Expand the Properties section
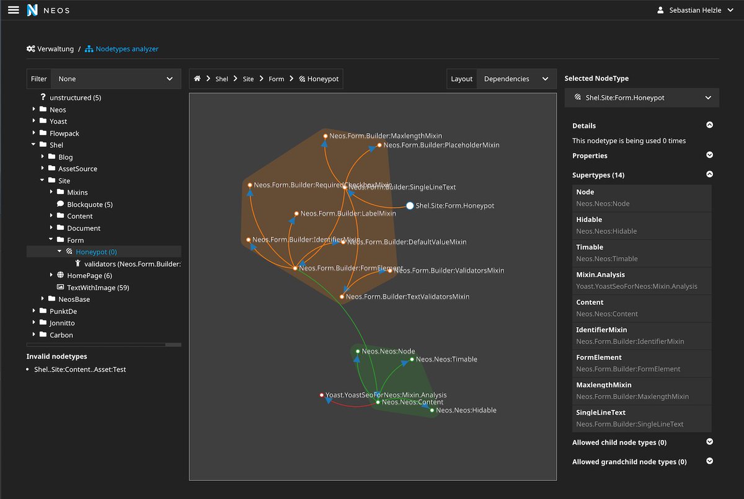Image resolution: width=744 pixels, height=499 pixels. pos(710,156)
